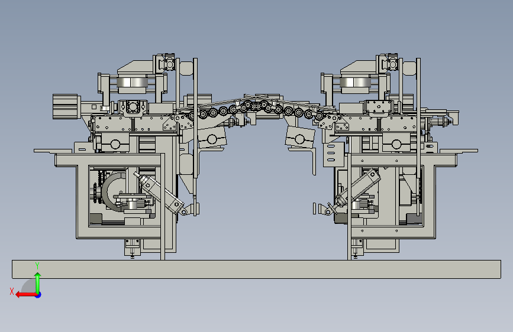Image resolution: width=513 pixels, height=332 pixels.
Task: Click the blue Z axis dot of the triad
Action: (x=38, y=295)
